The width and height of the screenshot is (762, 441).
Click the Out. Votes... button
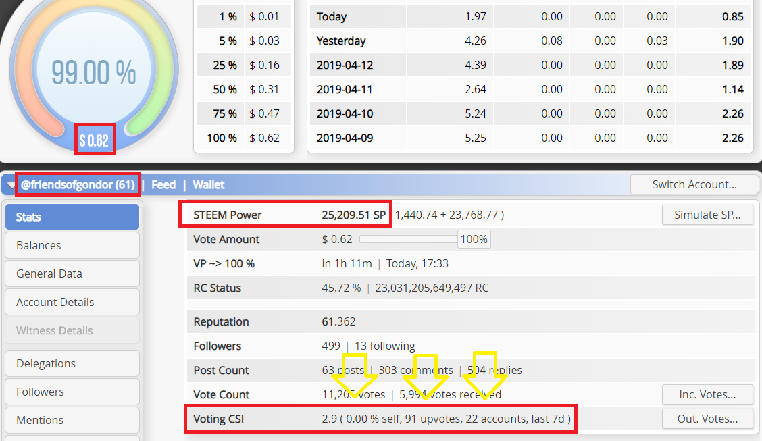pyautogui.click(x=707, y=419)
